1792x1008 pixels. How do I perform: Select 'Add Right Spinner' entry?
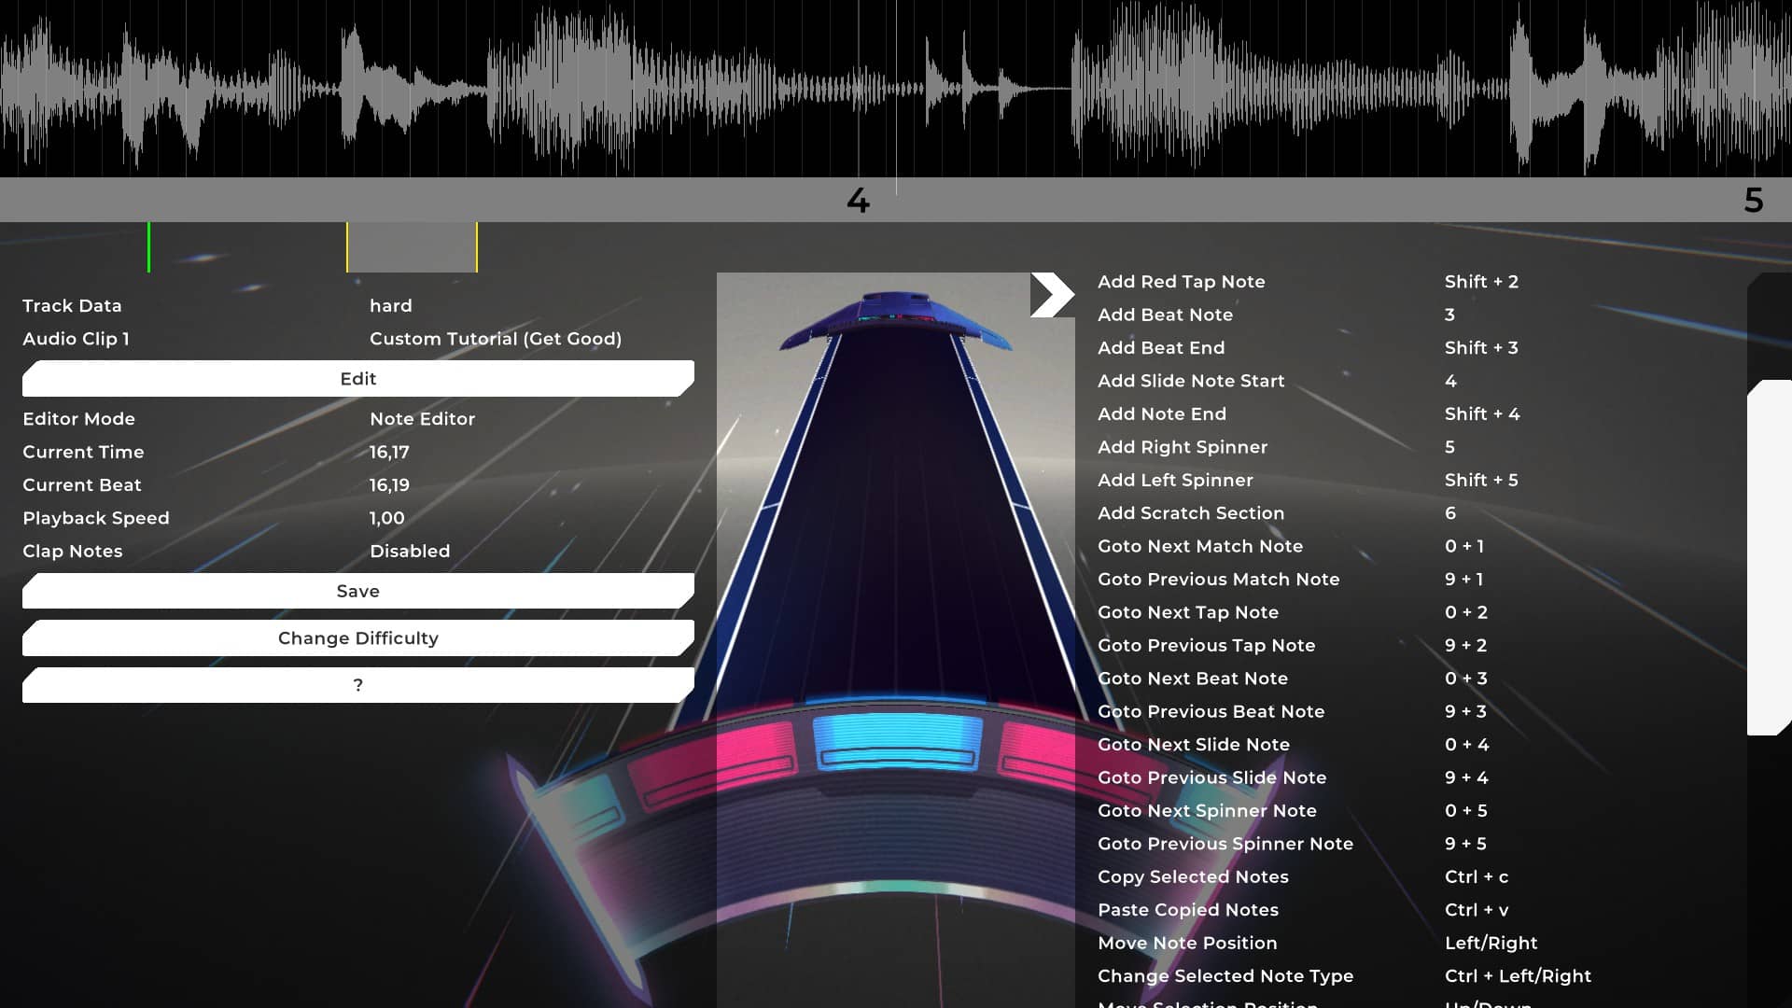1183,447
